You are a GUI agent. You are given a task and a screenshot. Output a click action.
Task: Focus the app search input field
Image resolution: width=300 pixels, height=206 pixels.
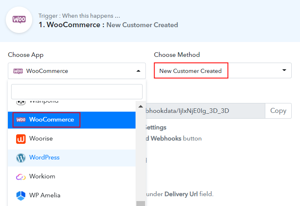77,91
